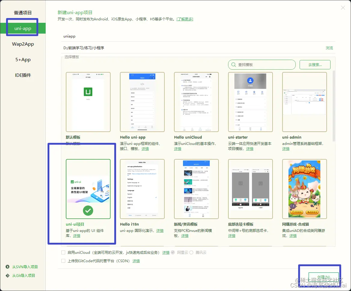The width and height of the screenshot is (351, 291).
Task: Click the SVN import icon at bottom left
Action: tap(7, 266)
